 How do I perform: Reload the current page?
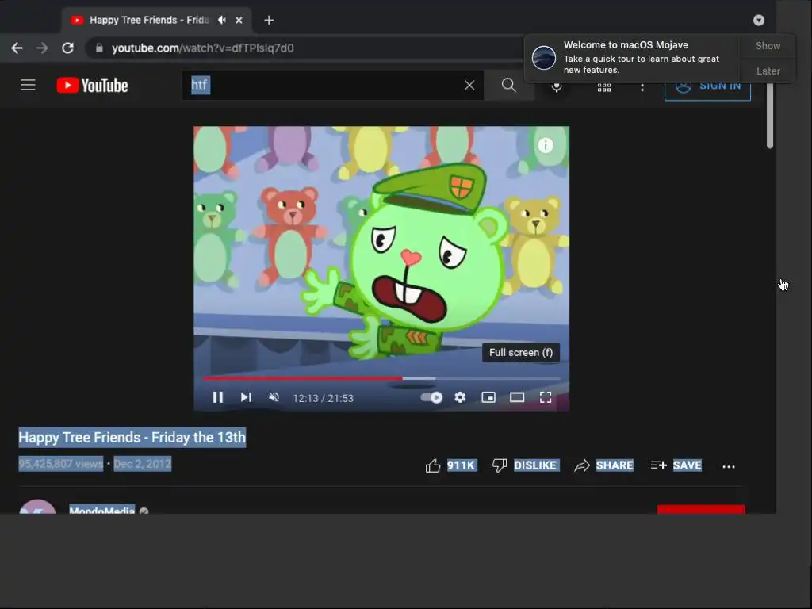pos(68,48)
